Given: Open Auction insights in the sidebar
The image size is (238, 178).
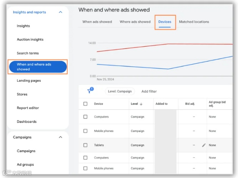Looking at the screenshot, I should [x=30, y=40].
